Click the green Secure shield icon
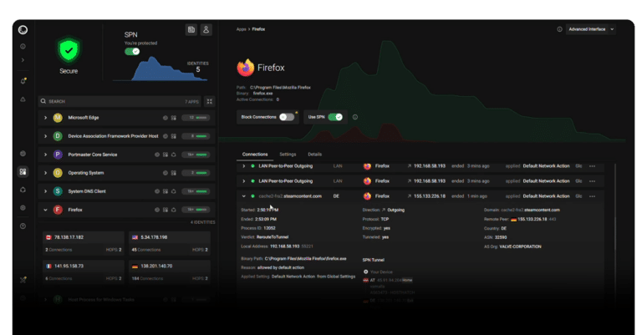 tap(69, 51)
